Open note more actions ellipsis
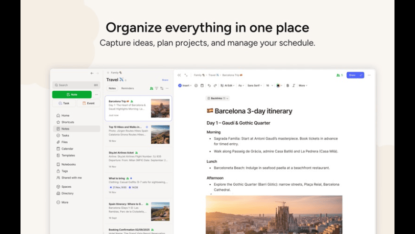Viewport: 415px width, 234px height. [369, 75]
